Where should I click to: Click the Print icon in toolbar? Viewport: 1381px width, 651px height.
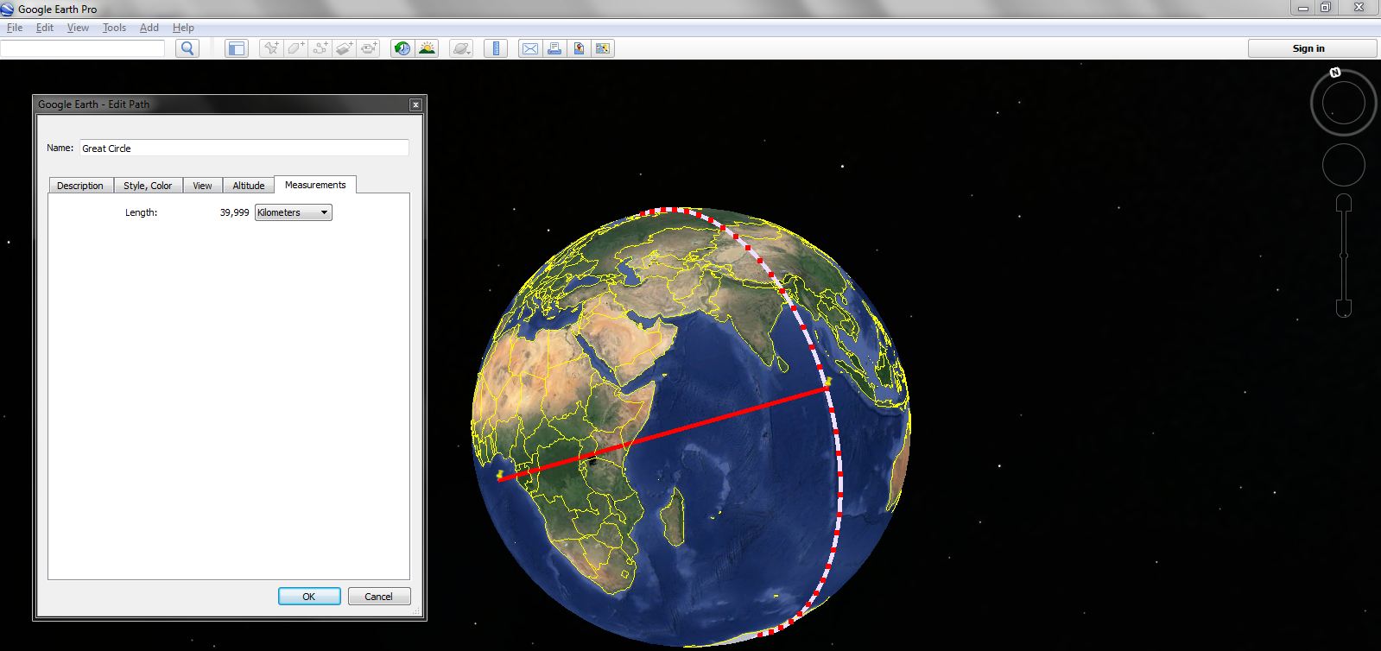click(x=554, y=48)
